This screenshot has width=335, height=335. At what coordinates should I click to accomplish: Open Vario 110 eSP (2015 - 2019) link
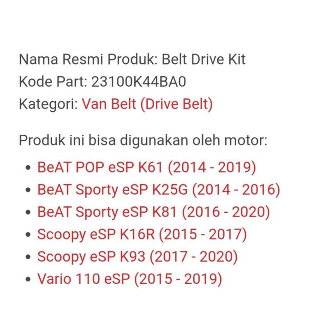pyautogui.click(x=129, y=279)
